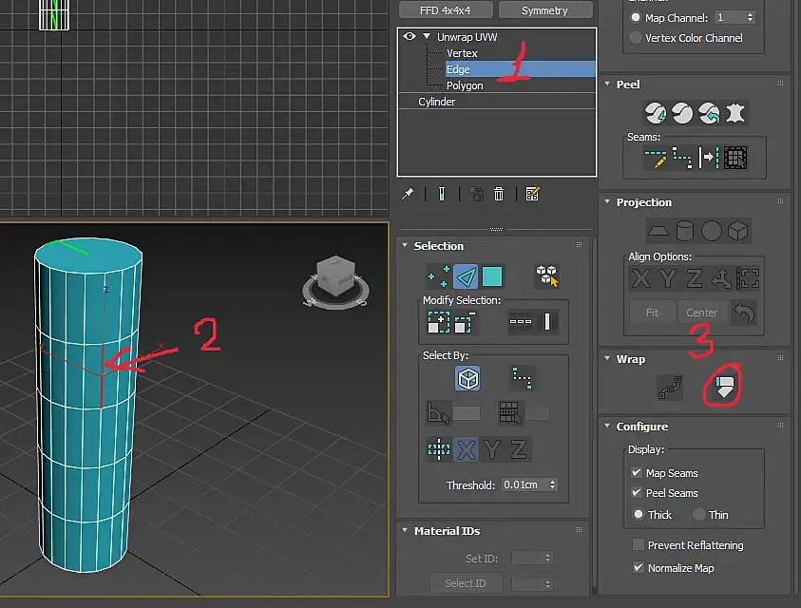
Task: Select the Thin seam display radio button
Action: coord(699,515)
